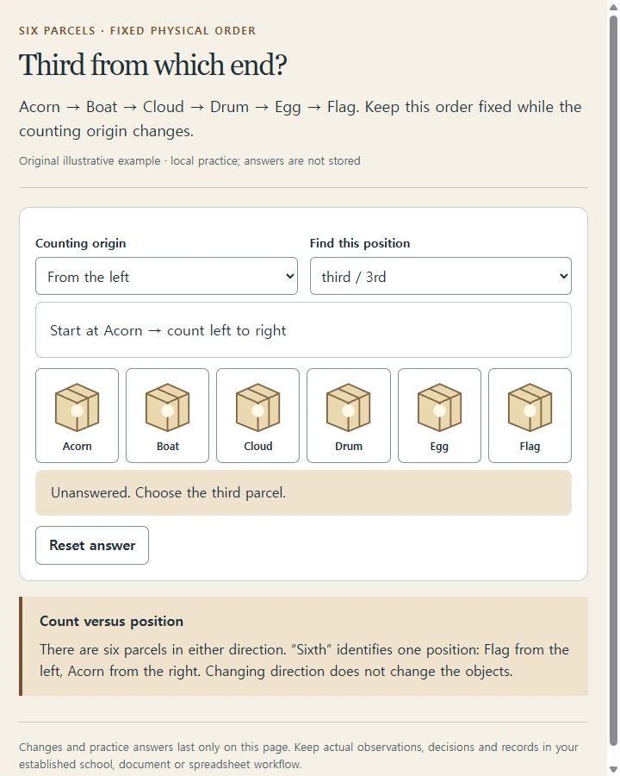This screenshot has height=776, width=620.
Task: Click the Reset answer button
Action: coord(92,545)
